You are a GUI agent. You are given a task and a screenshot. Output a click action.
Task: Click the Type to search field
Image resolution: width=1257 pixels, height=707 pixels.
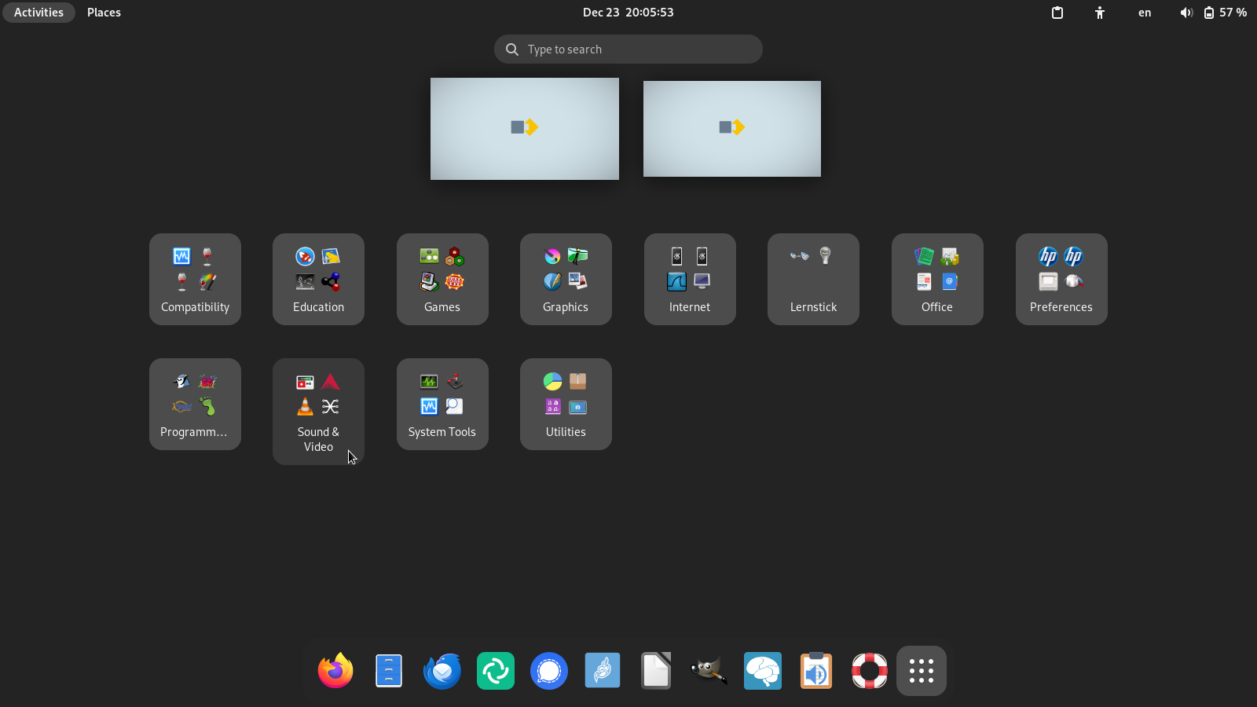[628, 49]
